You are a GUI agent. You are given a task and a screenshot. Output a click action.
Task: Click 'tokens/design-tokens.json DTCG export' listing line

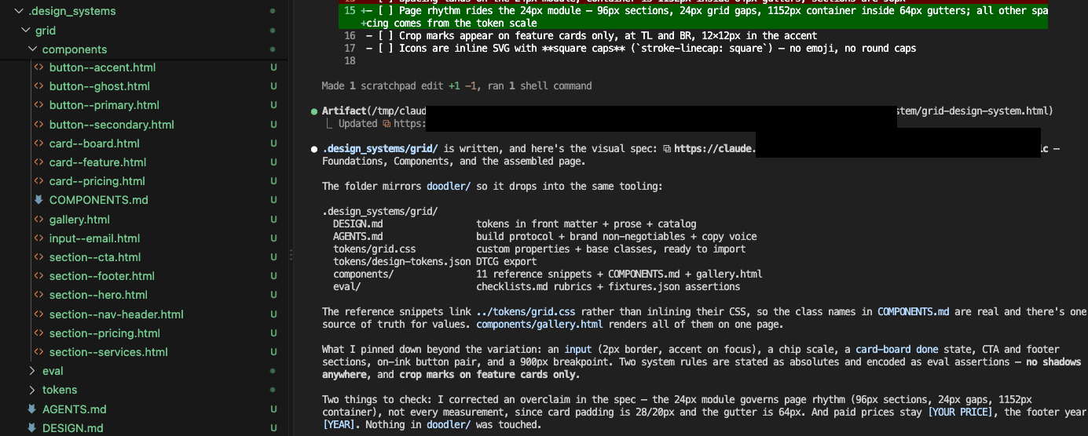(x=434, y=262)
